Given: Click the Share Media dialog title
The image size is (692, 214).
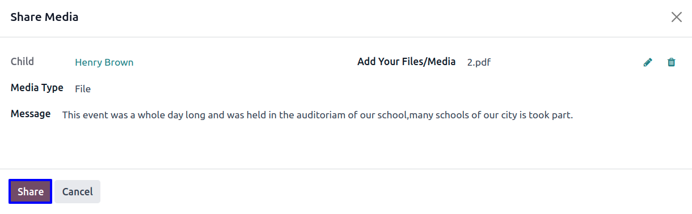Looking at the screenshot, I should [44, 17].
